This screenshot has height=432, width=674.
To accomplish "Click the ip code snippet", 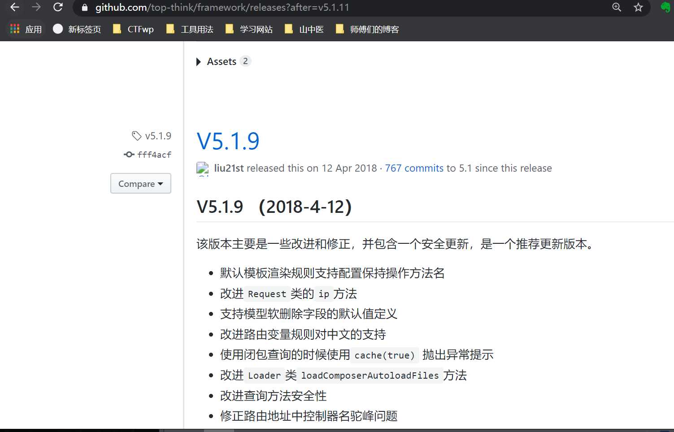I will pos(324,294).
